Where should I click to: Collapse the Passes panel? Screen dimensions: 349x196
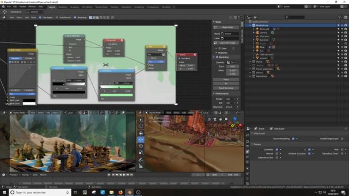(x=252, y=144)
